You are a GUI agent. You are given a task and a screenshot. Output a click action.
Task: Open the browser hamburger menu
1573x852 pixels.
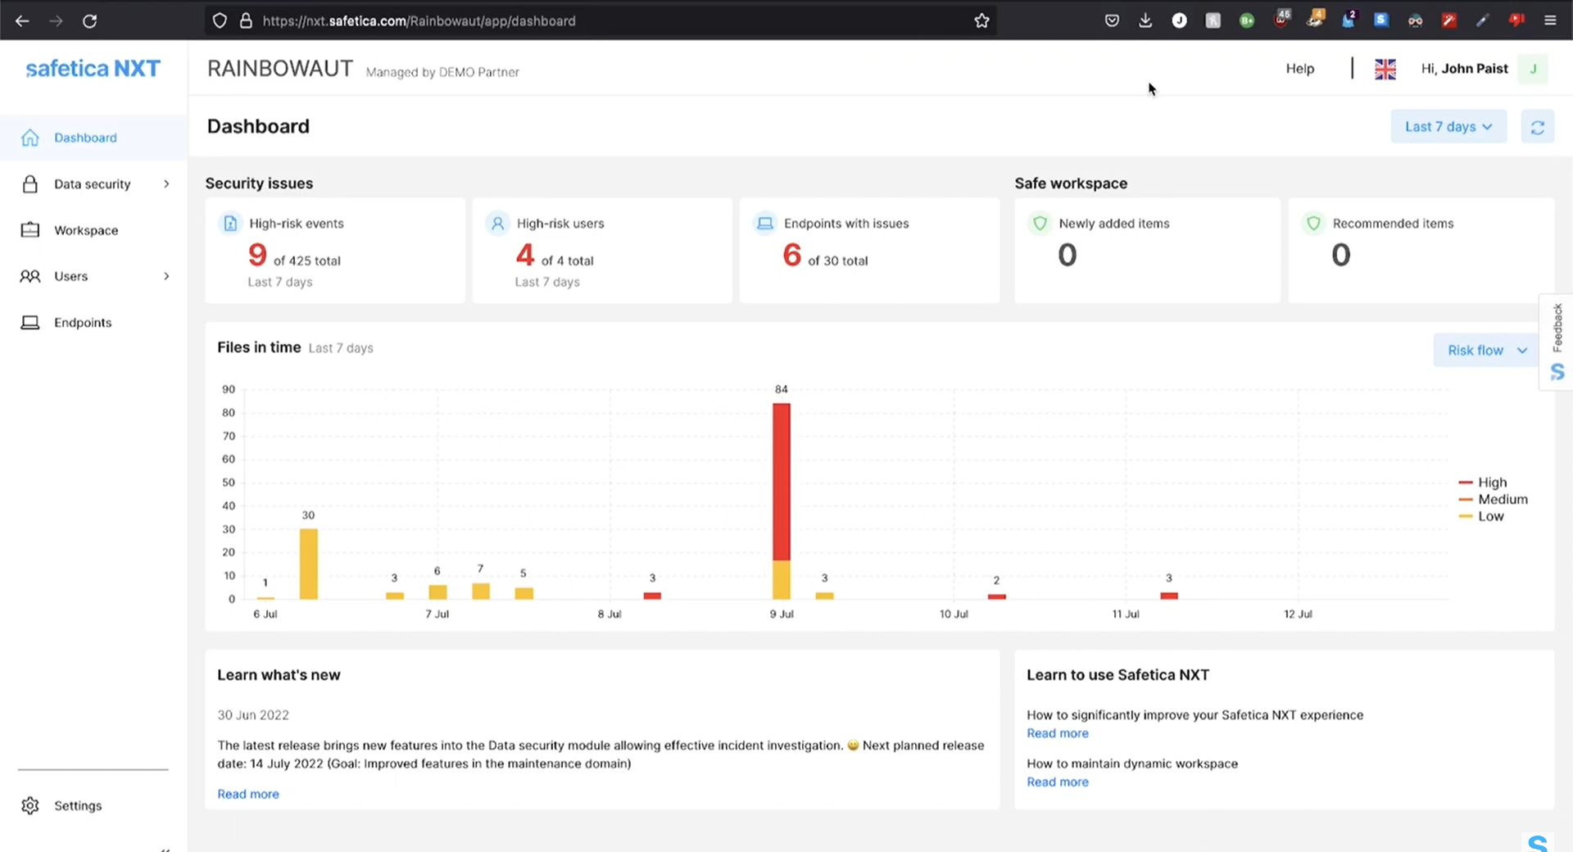tap(1550, 20)
